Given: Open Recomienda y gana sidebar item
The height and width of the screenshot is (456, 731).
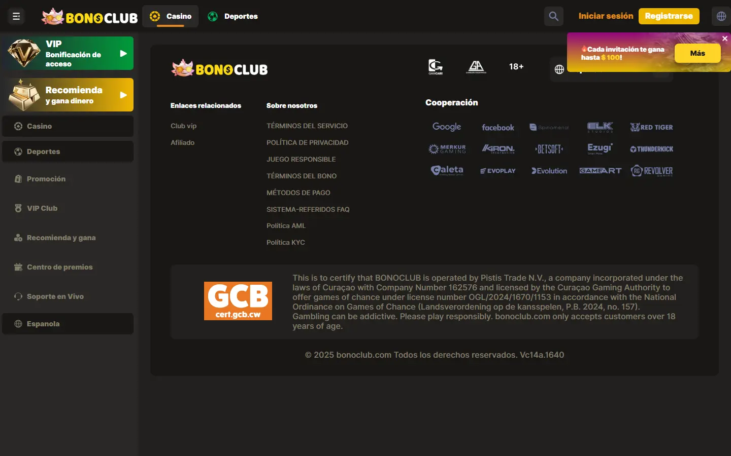Looking at the screenshot, I should click(x=68, y=238).
